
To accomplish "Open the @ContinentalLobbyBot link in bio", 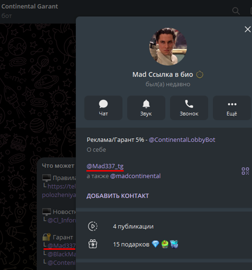I will click(x=182, y=140).
